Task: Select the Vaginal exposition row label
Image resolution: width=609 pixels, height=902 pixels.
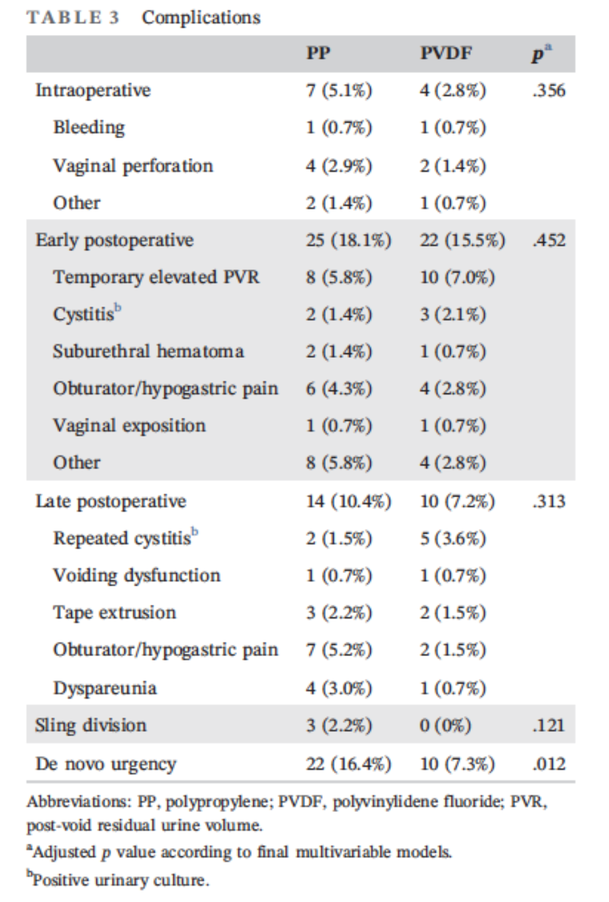Action: (129, 426)
